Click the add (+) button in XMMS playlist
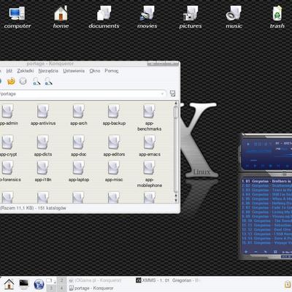The image size is (292, 292). (246, 252)
